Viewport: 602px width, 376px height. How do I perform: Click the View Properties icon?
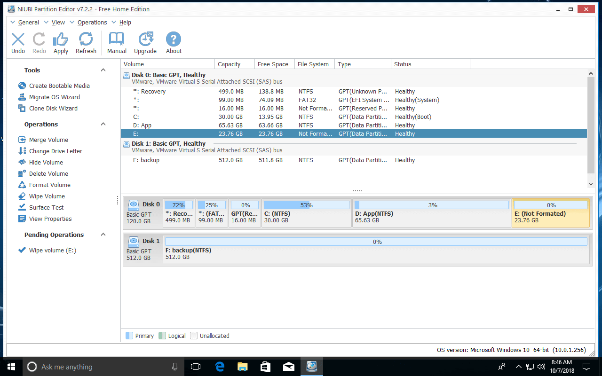[22, 219]
